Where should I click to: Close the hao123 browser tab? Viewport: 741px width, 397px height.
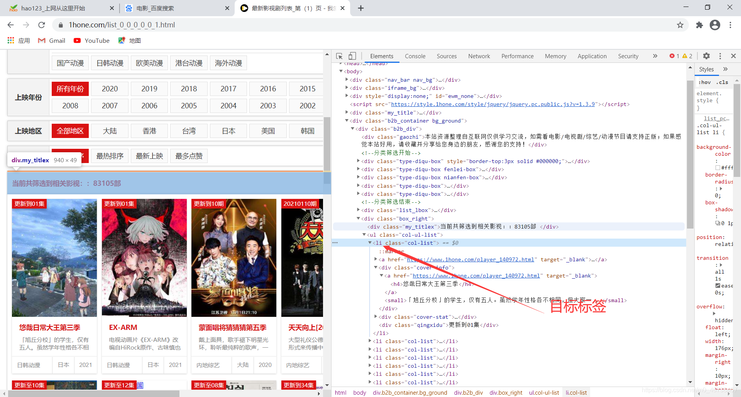point(112,8)
